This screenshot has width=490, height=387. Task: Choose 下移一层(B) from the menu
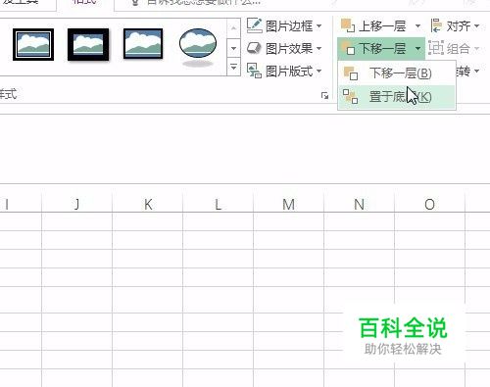(x=397, y=73)
